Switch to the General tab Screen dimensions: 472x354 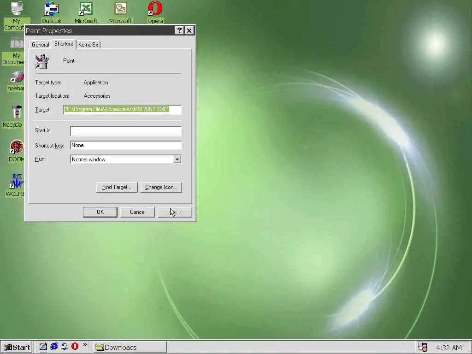coord(41,45)
